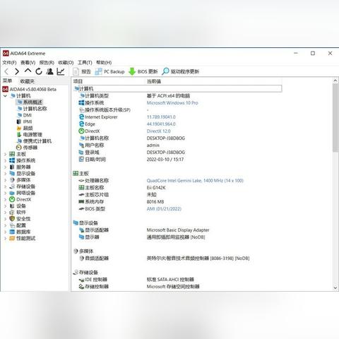This screenshot has width=339, height=339.
Task: Open the user icon in the toolbar
Action: pos(49,71)
